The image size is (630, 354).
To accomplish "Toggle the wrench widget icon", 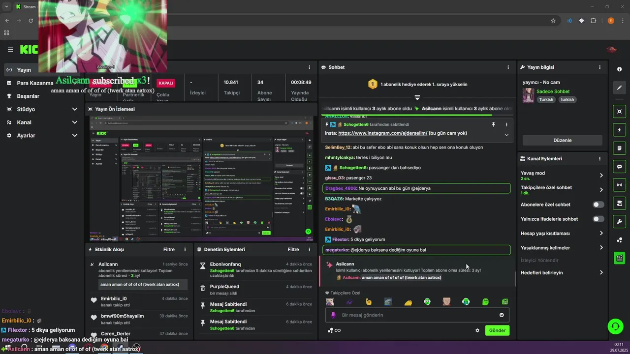I will [620, 221].
